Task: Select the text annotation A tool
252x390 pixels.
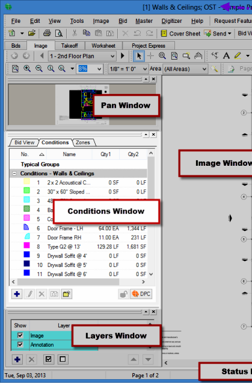Action: (x=226, y=55)
